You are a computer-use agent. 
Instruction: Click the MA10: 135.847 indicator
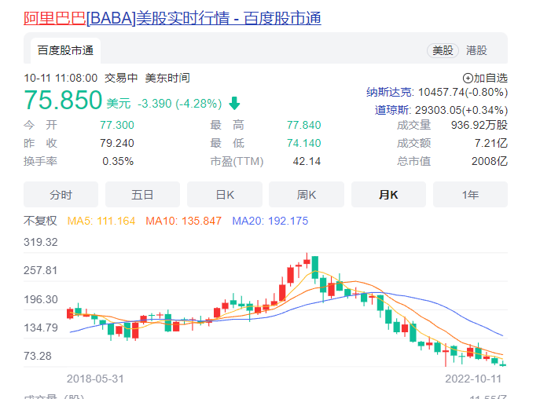[183, 221]
